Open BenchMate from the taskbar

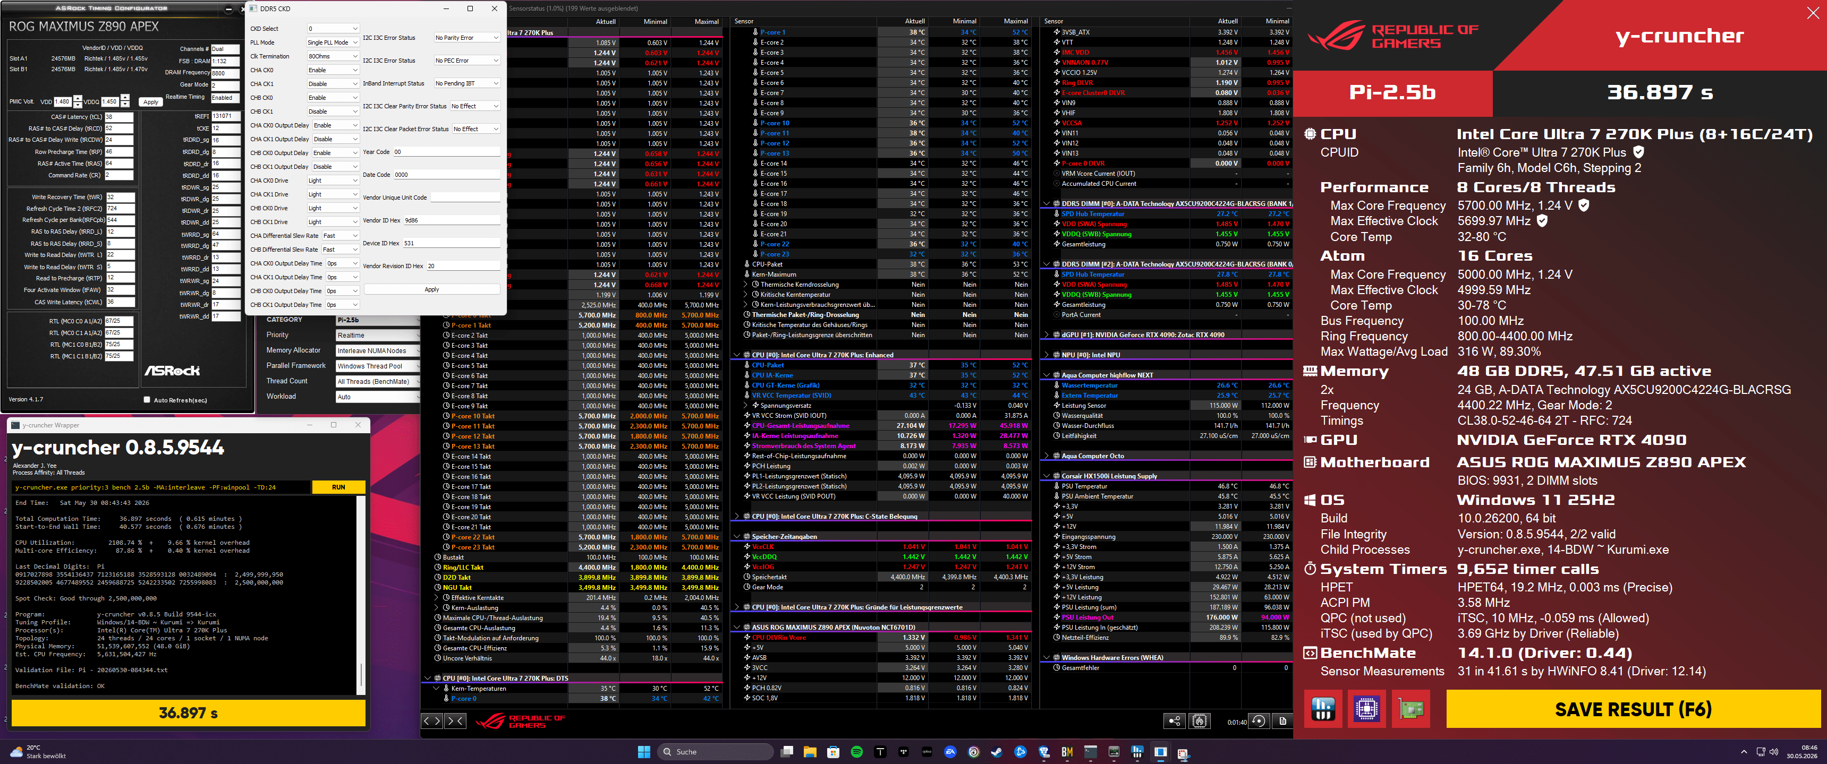[x=1067, y=752]
